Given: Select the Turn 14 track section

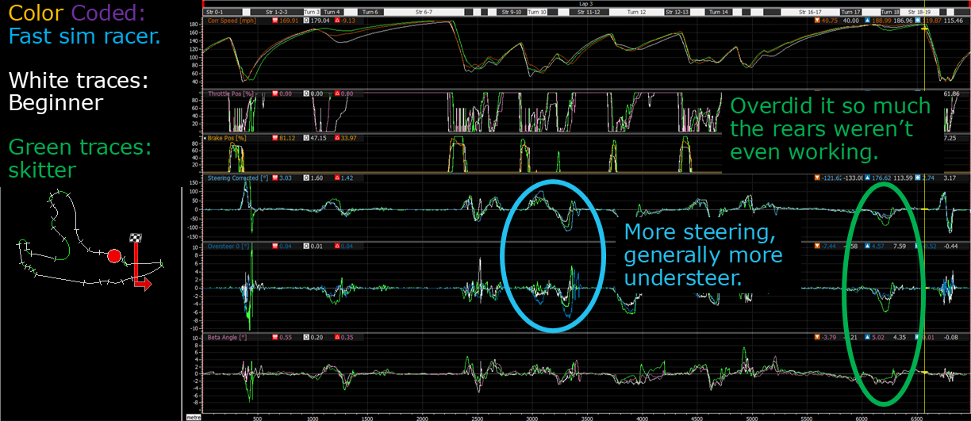Looking at the screenshot, I should point(720,13).
